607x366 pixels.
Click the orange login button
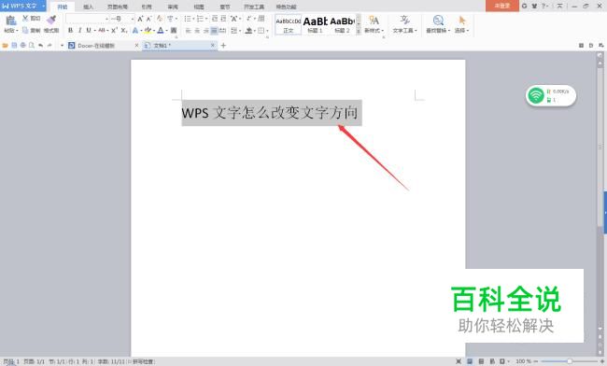click(x=502, y=6)
